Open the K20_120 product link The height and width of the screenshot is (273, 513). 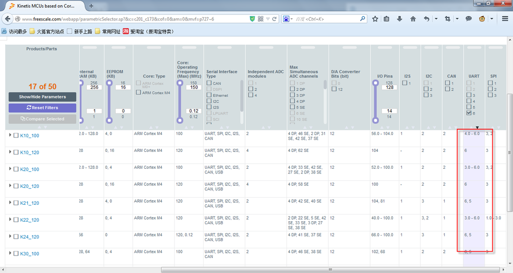tap(29, 186)
